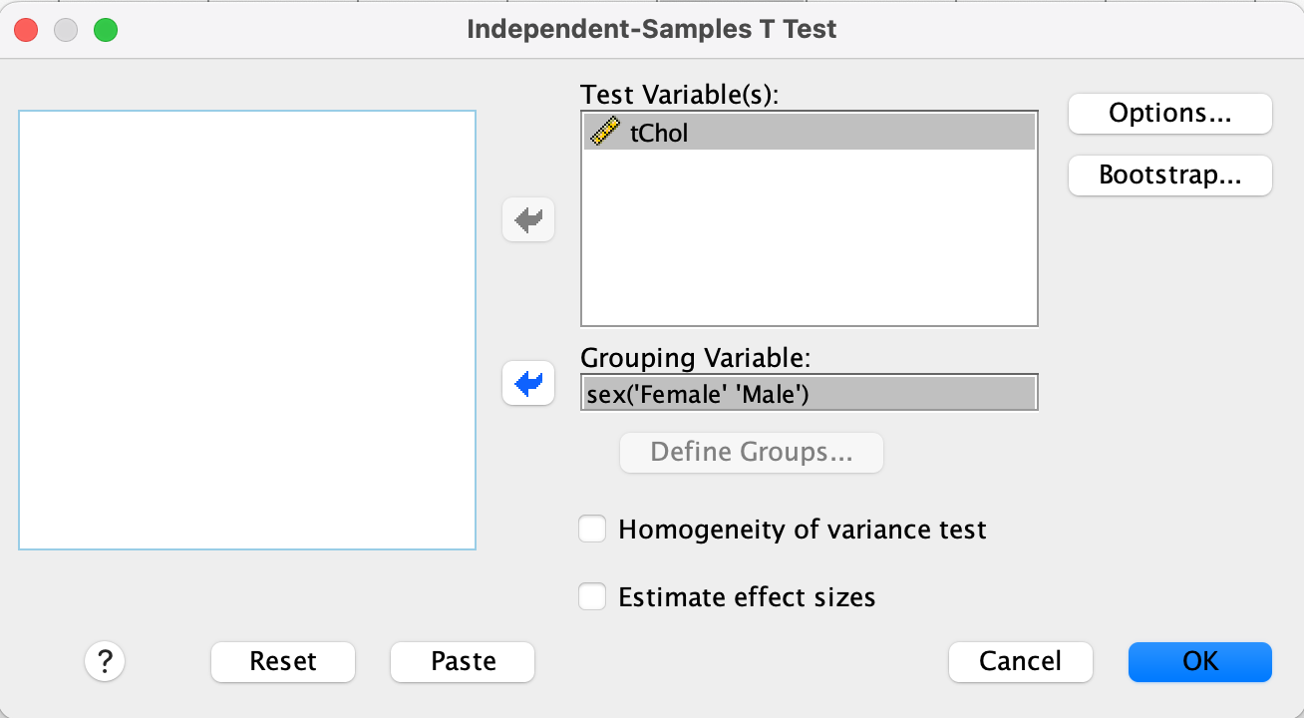Enable Homogeneity of variance test checkbox

point(593,529)
